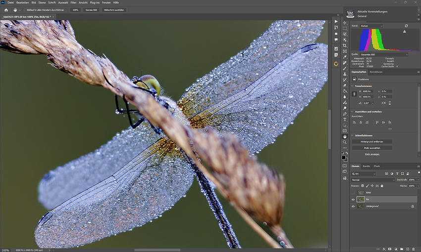The width and height of the screenshot is (421, 252).
Task: Create a new group folder icon
Action: [402, 249]
